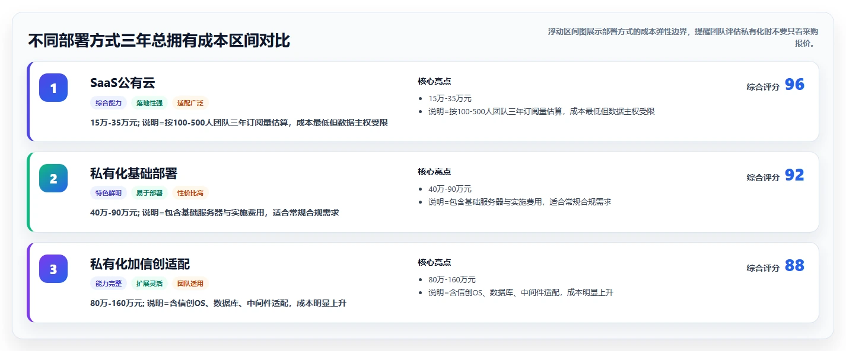Click the 性价比高 tag
This screenshot has height=351, width=846.
pyautogui.click(x=190, y=193)
